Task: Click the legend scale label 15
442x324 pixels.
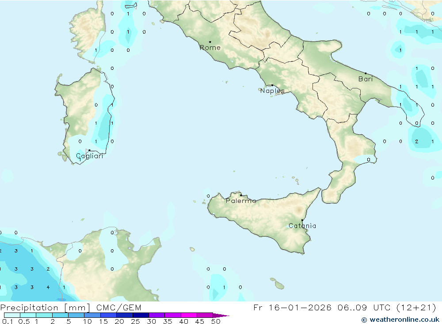Action: pos(103,321)
